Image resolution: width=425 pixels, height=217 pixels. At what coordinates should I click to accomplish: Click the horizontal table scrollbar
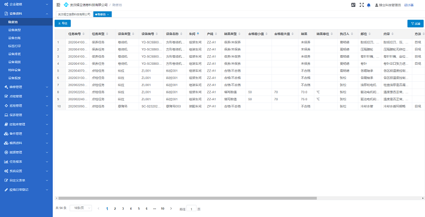click(x=212, y=198)
